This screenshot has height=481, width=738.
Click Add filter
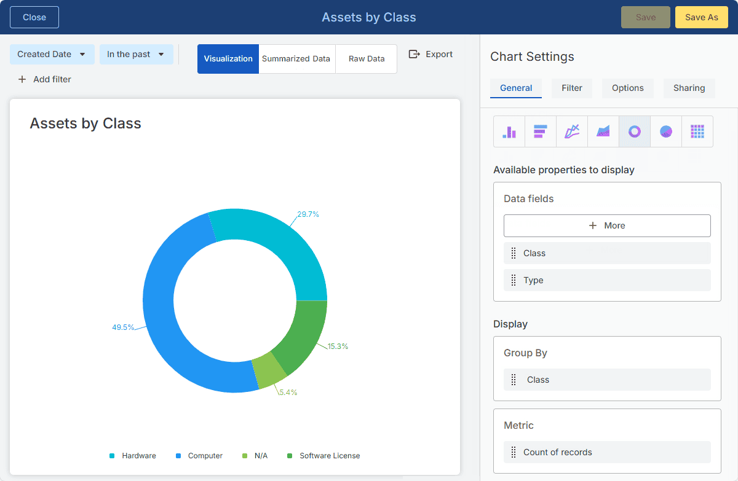tap(44, 79)
